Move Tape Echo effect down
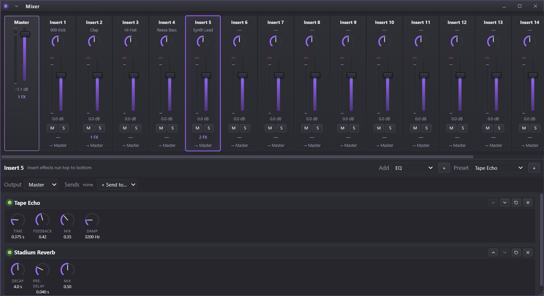544x296 pixels. (505, 203)
